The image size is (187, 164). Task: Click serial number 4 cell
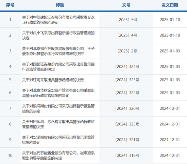10,67
